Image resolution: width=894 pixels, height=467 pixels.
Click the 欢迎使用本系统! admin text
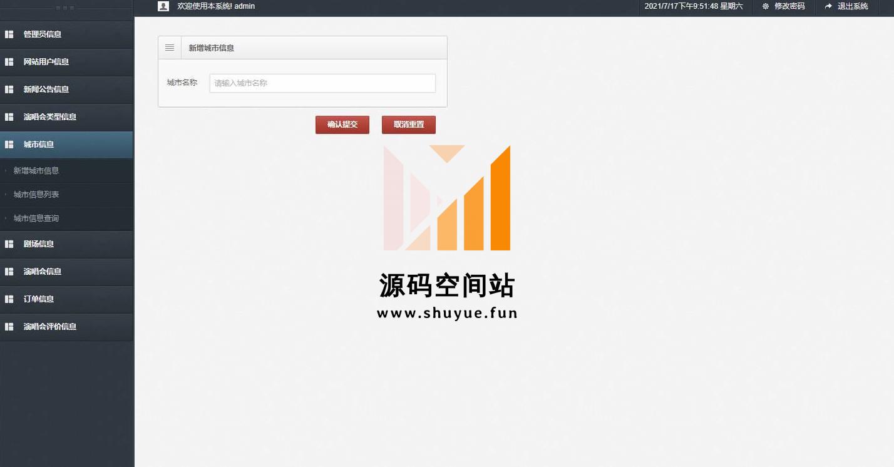pos(216,6)
